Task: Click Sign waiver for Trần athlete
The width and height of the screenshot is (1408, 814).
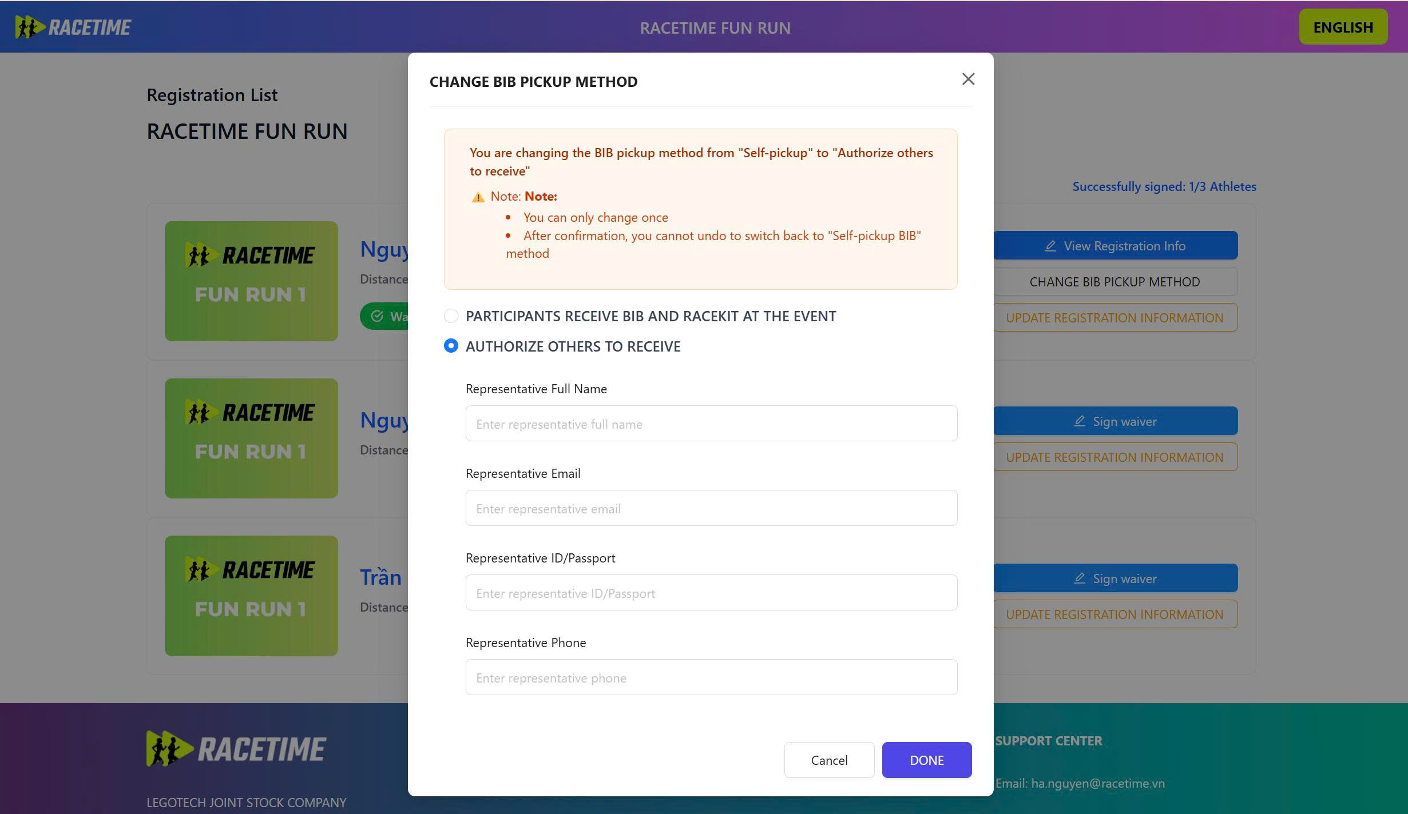Action: point(1116,578)
